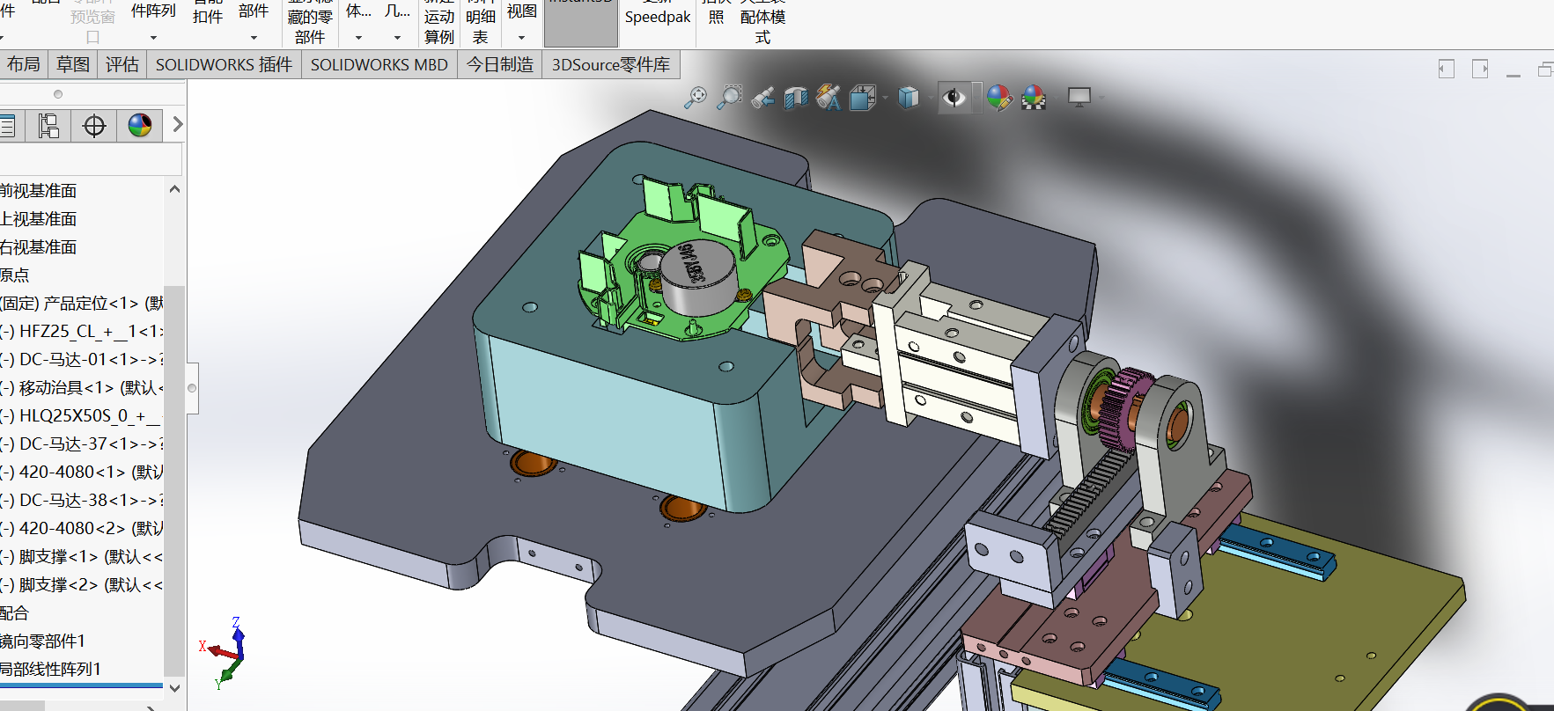Restore the Previous View with telescope icon
Viewport: 1554px width, 711px height.
[x=762, y=98]
